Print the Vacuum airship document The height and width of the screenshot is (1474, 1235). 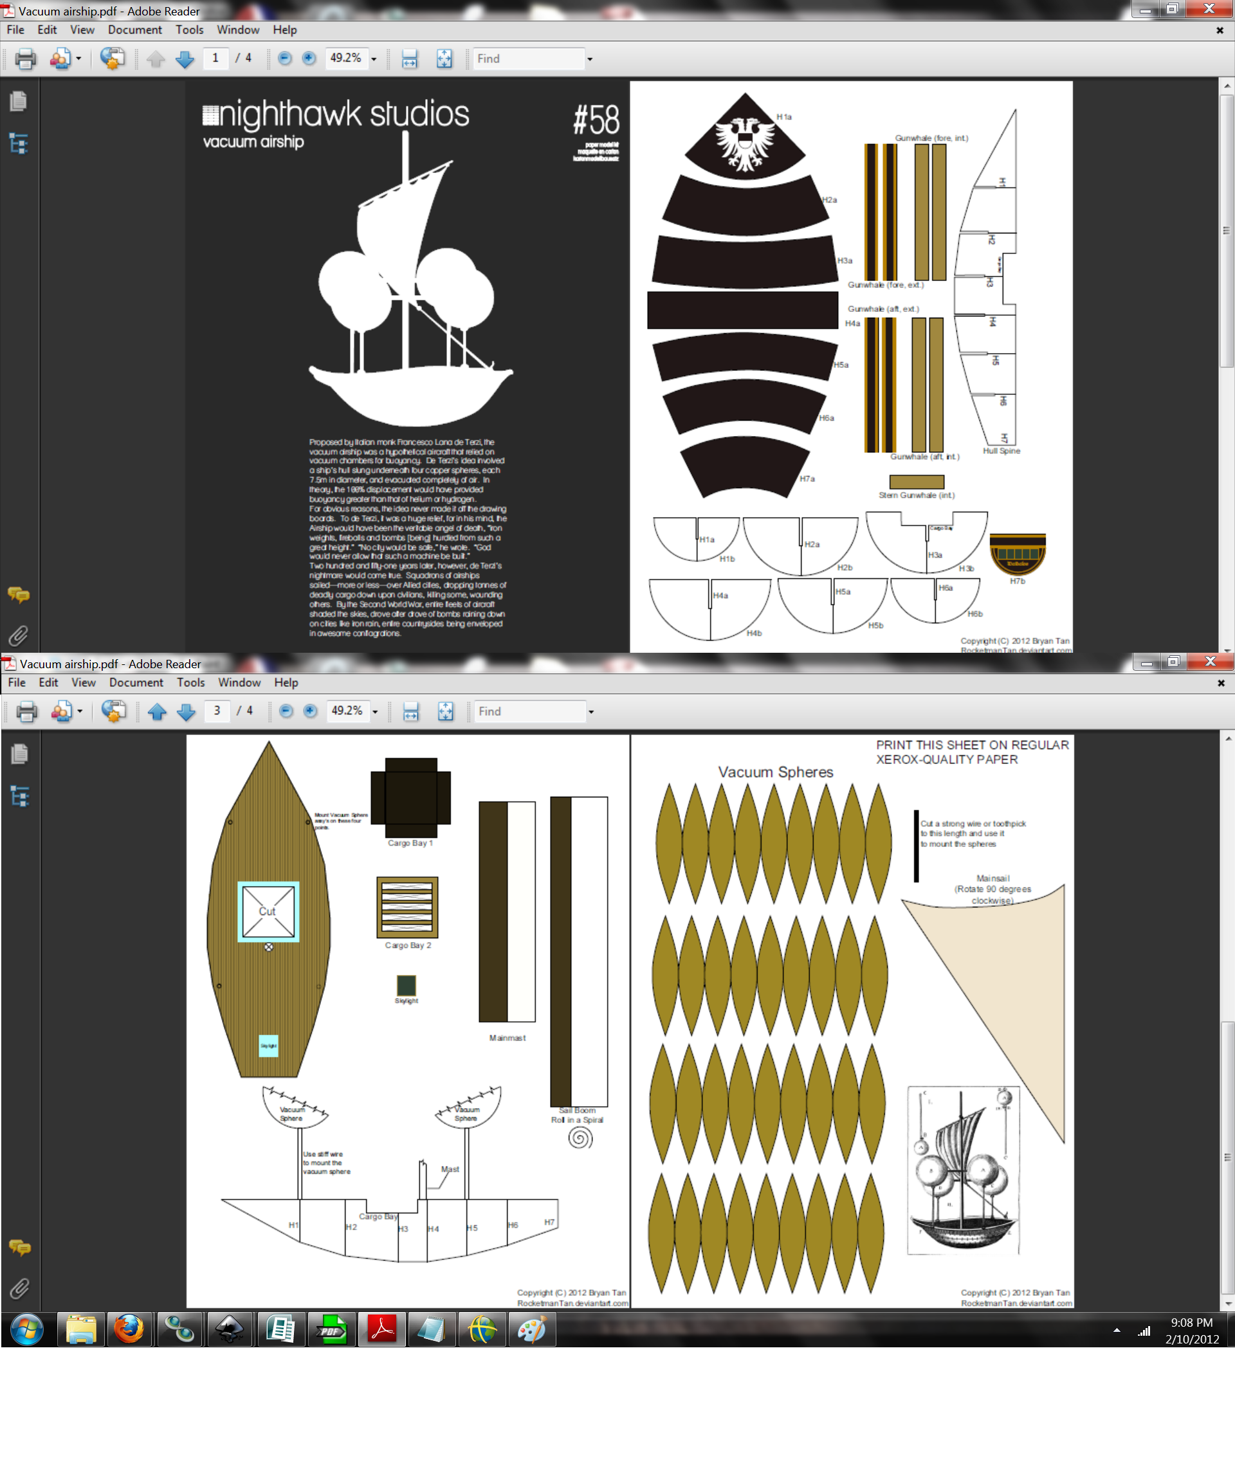tap(24, 59)
